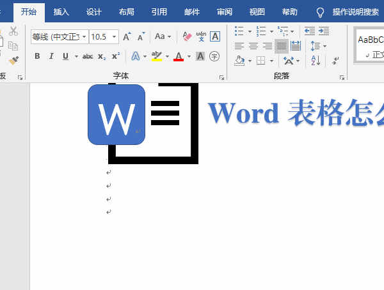
Task: Expand bullet library dropdown arrow
Action: pos(250,31)
